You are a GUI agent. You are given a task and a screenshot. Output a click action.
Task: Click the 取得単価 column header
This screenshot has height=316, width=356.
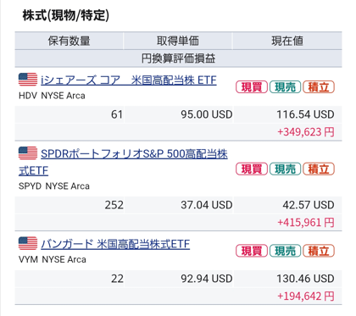178,41
